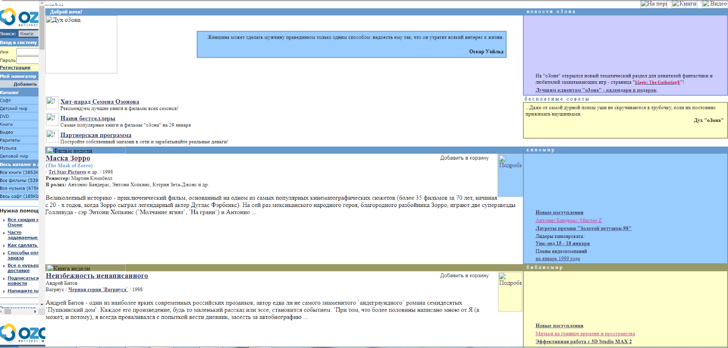
Task: Open the search category dropdown showing 'Книги'
Action: [x=29, y=34]
